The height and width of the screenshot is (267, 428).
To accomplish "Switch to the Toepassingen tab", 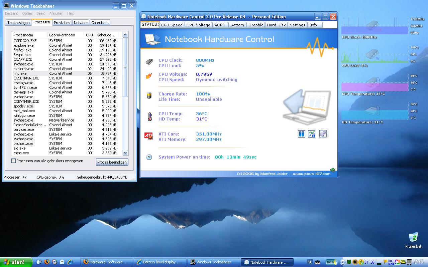I will tap(18, 23).
